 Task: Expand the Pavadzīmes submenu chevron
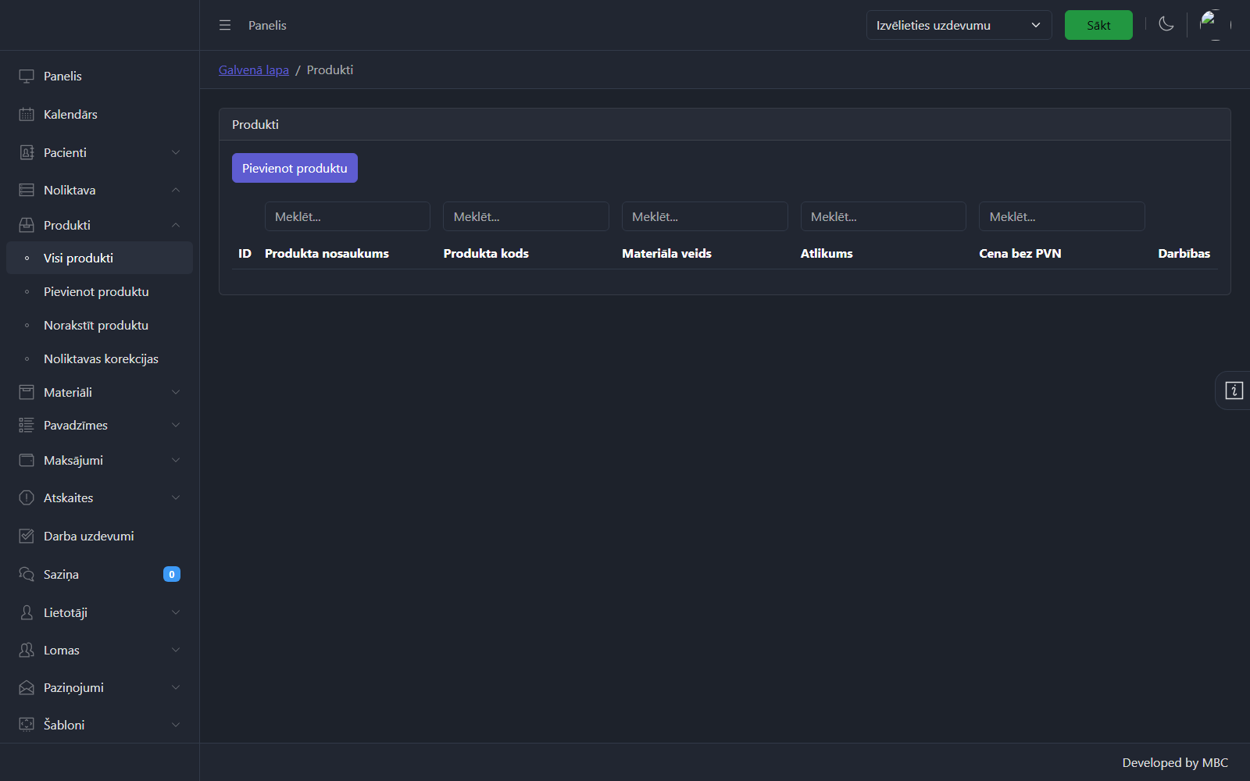176,425
